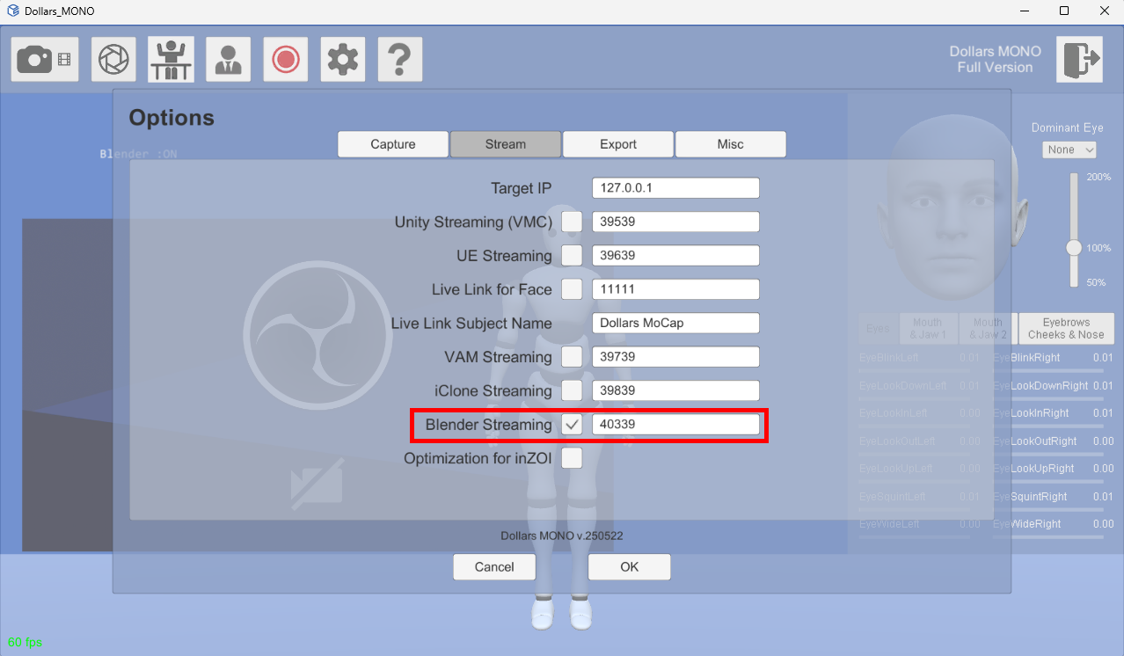Expand the Dominant Eye dropdown
This screenshot has height=656, width=1124.
(x=1069, y=149)
